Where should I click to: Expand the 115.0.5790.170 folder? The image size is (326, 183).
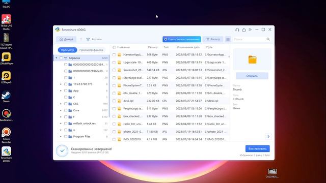61,84
